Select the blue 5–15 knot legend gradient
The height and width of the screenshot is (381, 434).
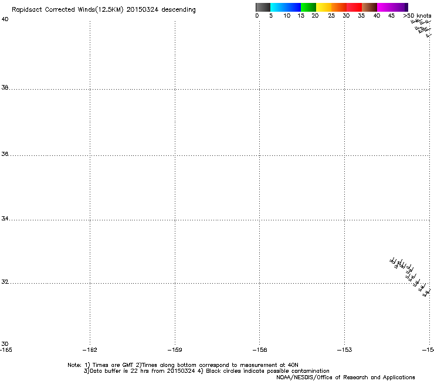(286, 7)
